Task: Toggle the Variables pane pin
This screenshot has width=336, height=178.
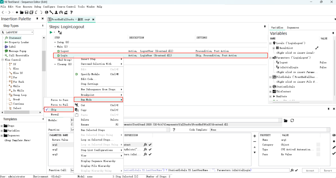Action: 333,33
